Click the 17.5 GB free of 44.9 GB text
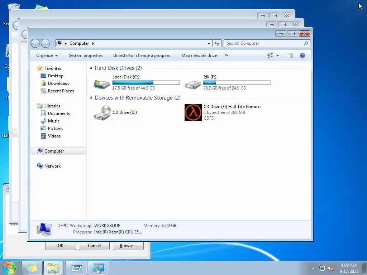 tap(133, 88)
